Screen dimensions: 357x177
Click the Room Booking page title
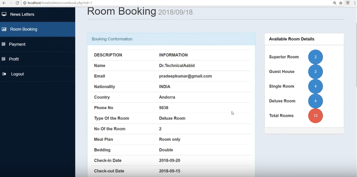click(x=121, y=11)
